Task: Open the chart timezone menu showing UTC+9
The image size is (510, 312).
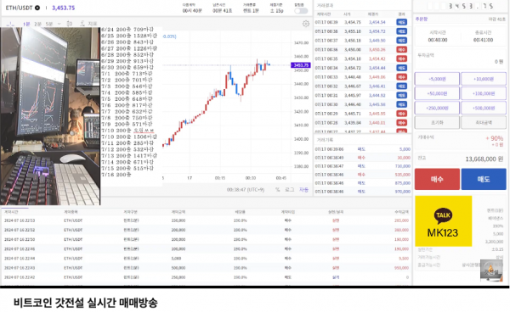Action: coord(246,189)
